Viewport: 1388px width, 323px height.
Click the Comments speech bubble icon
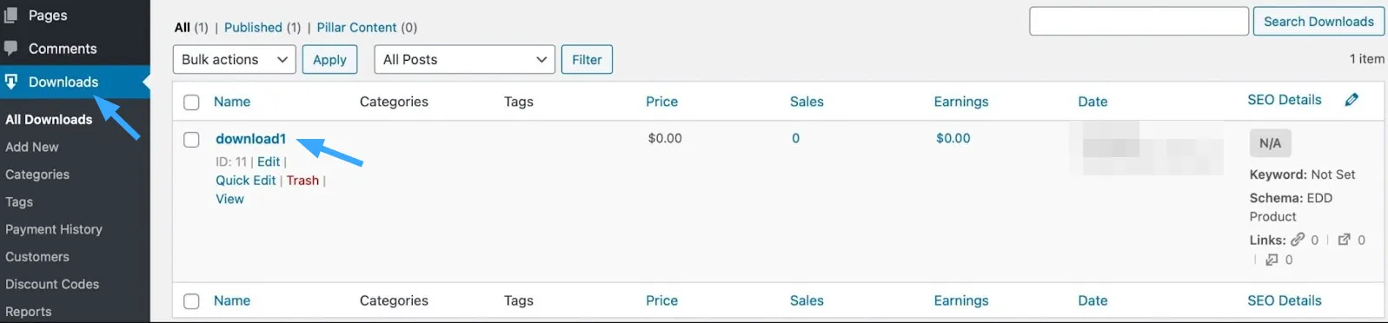(x=10, y=48)
